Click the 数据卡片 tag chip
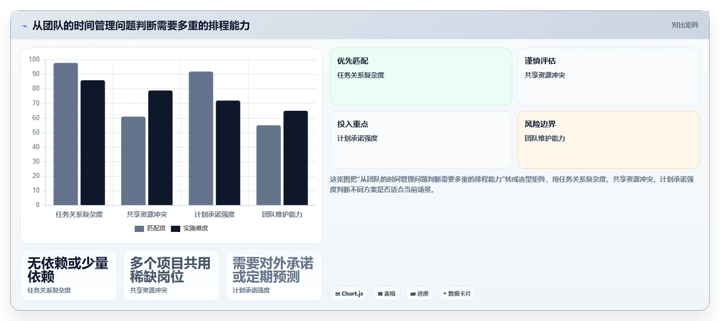The height and width of the screenshot is (321, 720). point(456,294)
